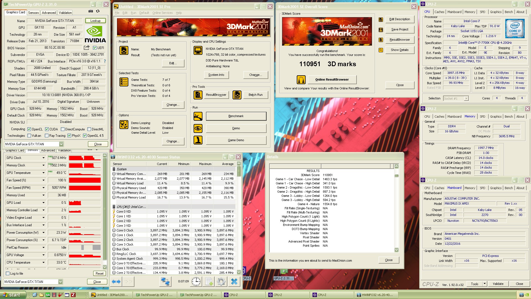Click HWiNFO network computers icon
531x299 pixels.
[165, 282]
